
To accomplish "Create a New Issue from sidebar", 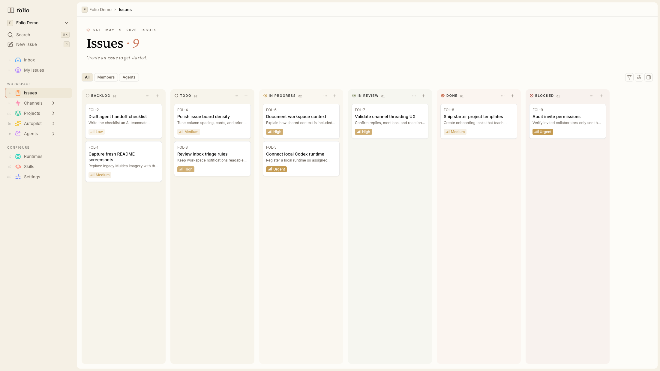I will click(38, 44).
